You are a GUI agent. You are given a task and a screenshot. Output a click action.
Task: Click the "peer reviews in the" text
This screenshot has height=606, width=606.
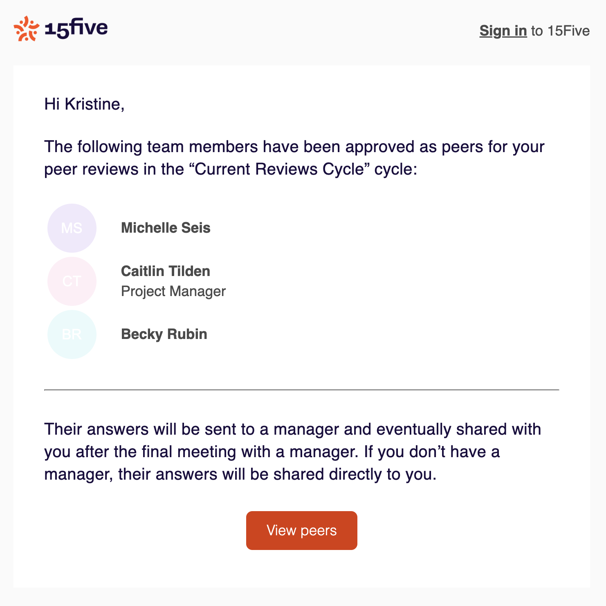(x=114, y=169)
